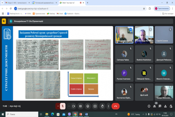Click the present screen button
Viewport: 175px width, 117px height.
click(95, 106)
